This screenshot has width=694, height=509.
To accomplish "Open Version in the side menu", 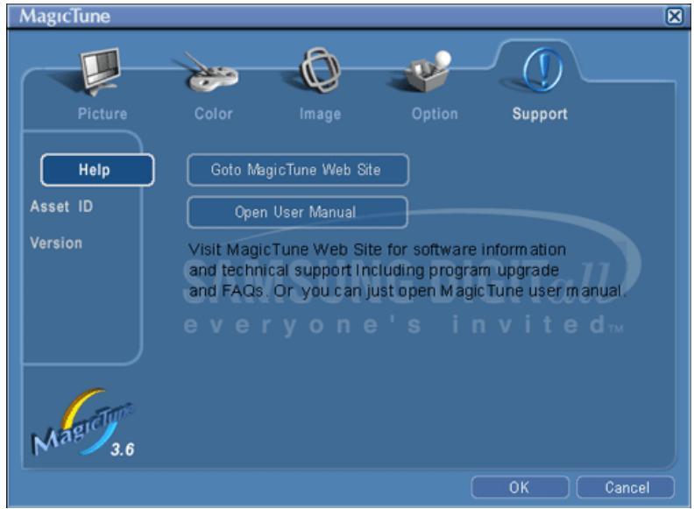I will click(56, 243).
